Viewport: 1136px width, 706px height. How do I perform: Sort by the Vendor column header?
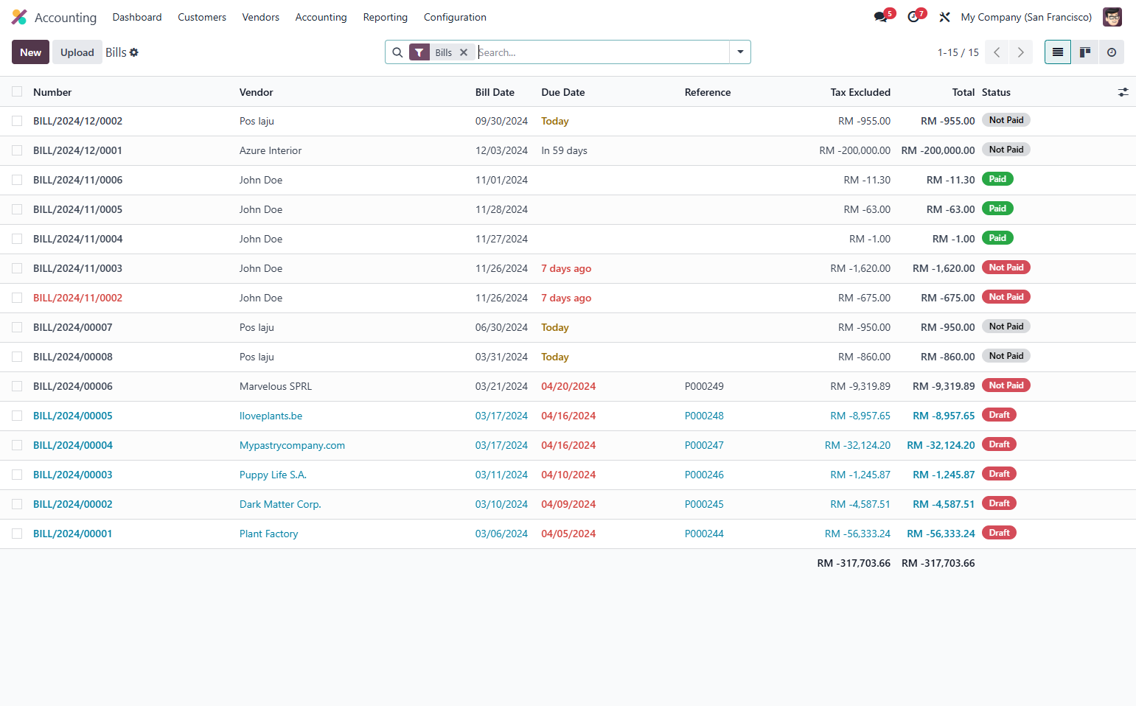click(x=257, y=92)
